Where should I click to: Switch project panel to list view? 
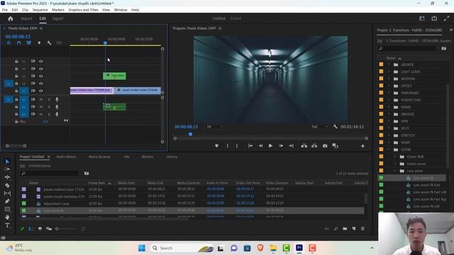pyautogui.click(x=31, y=229)
